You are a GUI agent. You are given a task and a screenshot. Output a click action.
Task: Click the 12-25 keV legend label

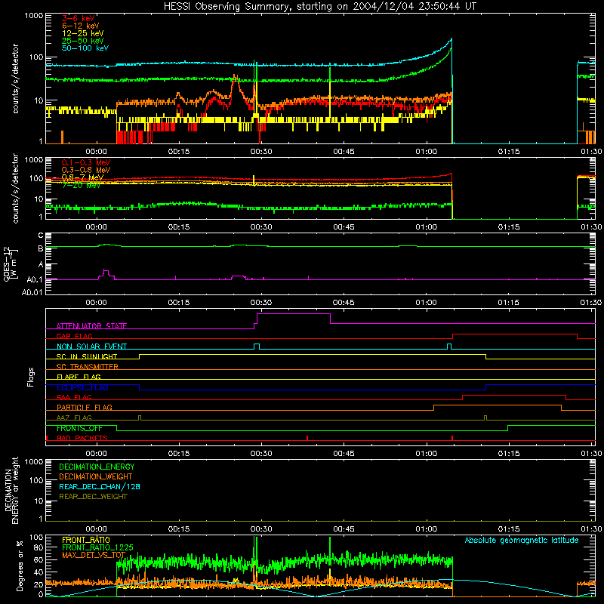pyautogui.click(x=82, y=33)
